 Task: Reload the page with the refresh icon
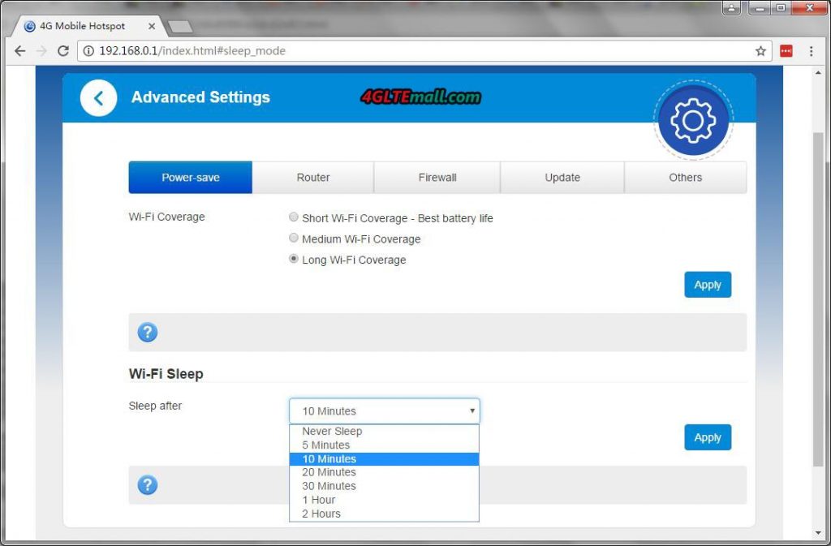(x=63, y=51)
